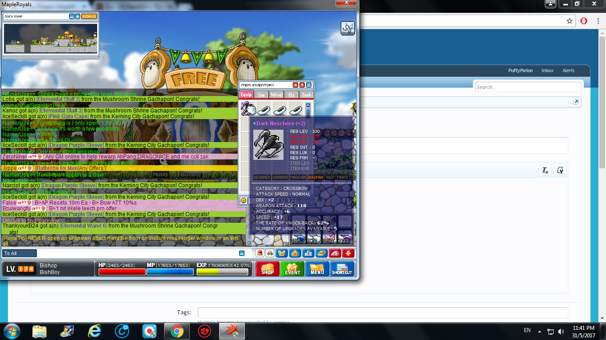This screenshot has height=340, width=606.
Task: Click the cash shop shortcut icon at top right
Action: 348,28
